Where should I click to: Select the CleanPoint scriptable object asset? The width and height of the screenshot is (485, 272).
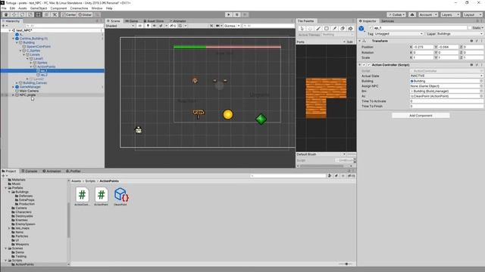[120, 196]
